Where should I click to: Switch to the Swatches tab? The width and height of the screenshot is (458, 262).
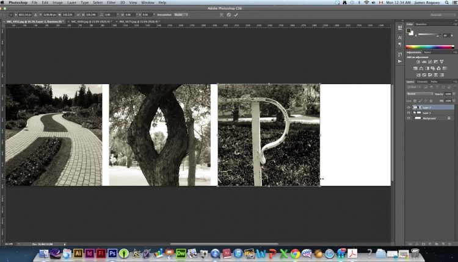pyautogui.click(x=421, y=24)
